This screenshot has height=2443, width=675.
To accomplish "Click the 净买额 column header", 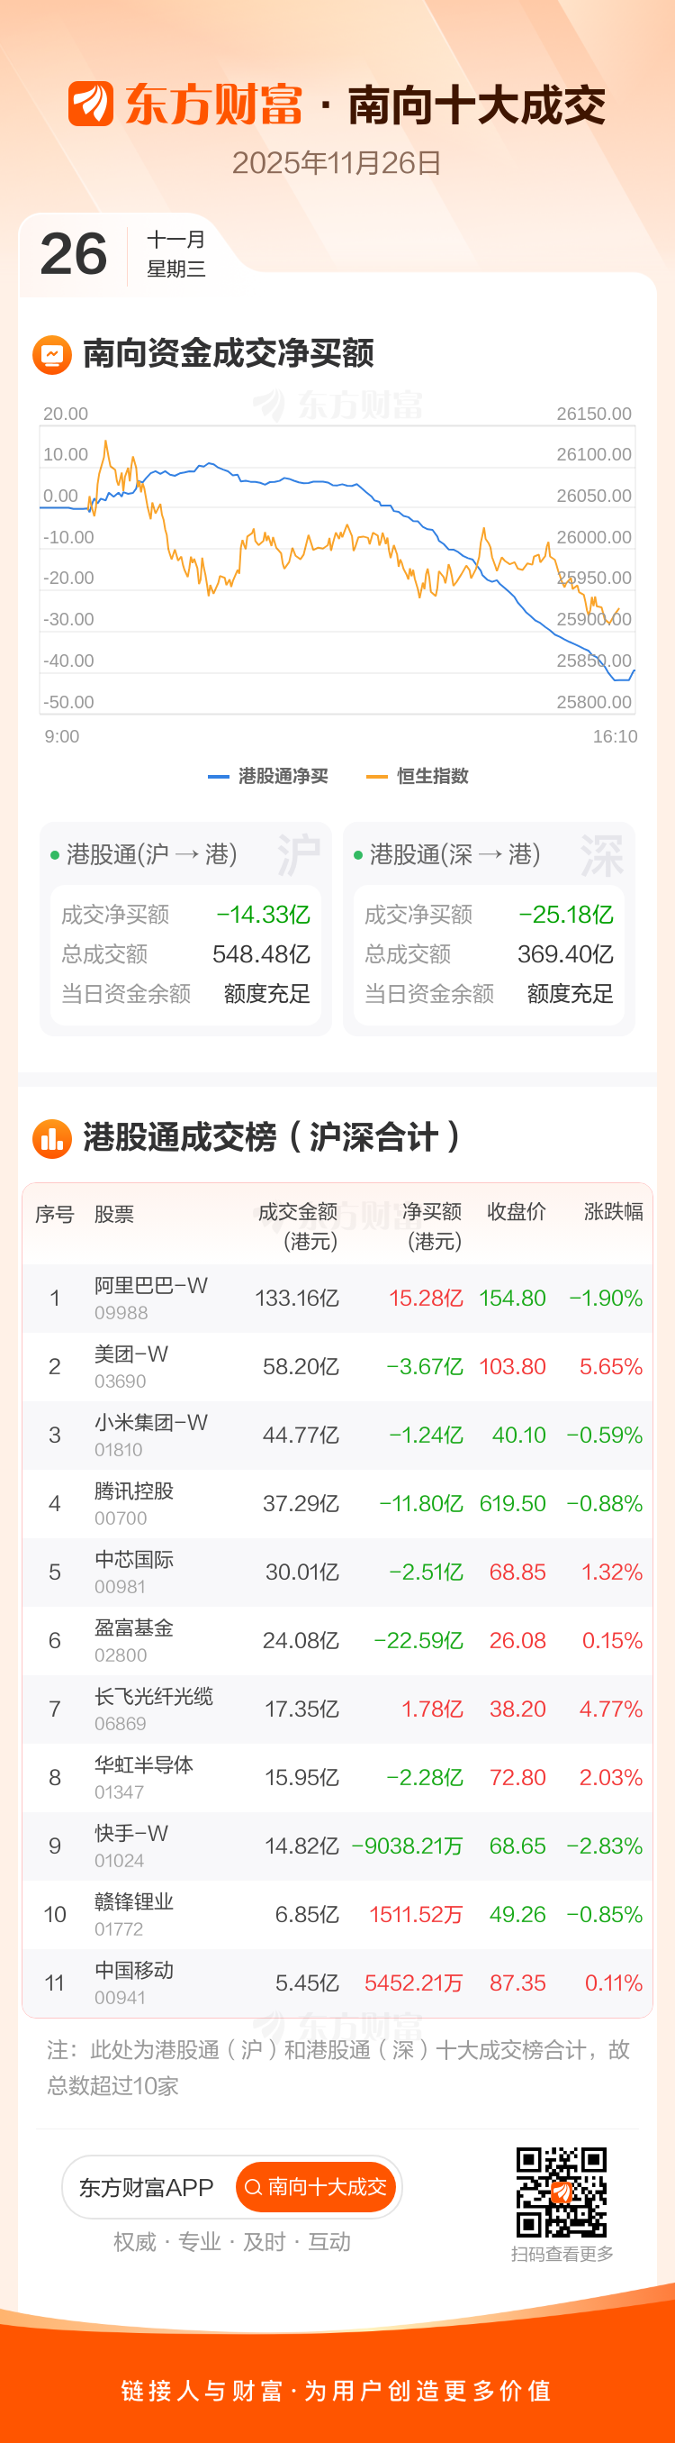I will coord(432,1226).
